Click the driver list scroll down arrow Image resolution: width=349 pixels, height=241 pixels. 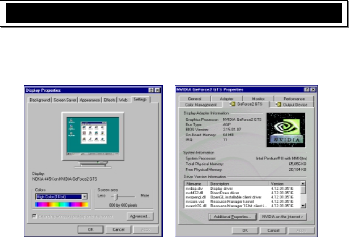pyautogui.click(x=303, y=206)
